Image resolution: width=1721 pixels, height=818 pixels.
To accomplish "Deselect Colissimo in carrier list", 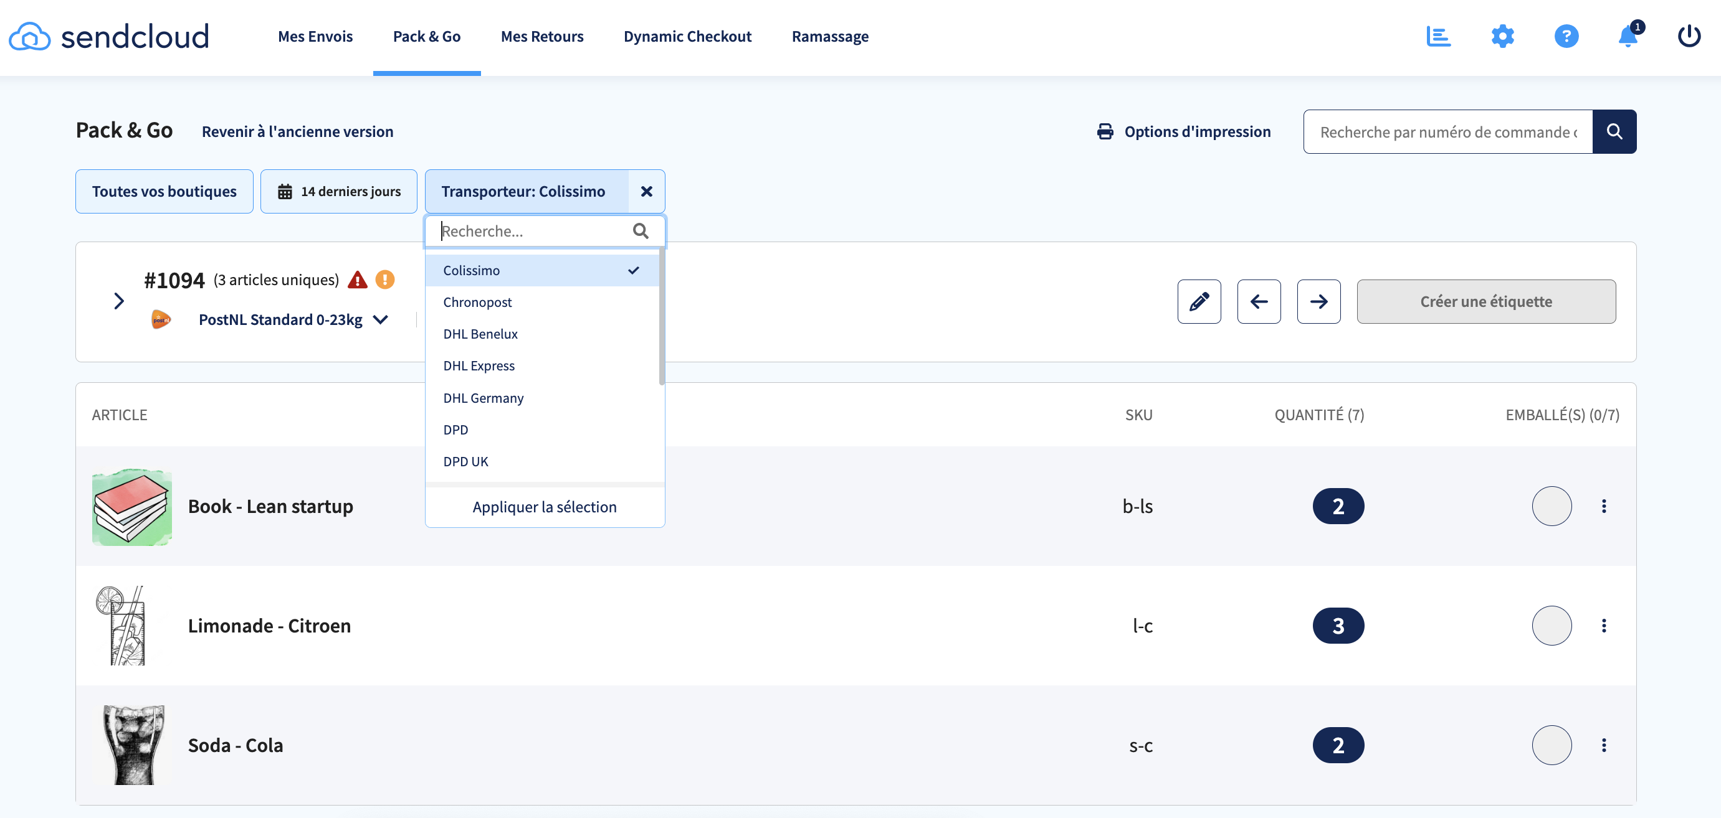I will click(x=542, y=270).
